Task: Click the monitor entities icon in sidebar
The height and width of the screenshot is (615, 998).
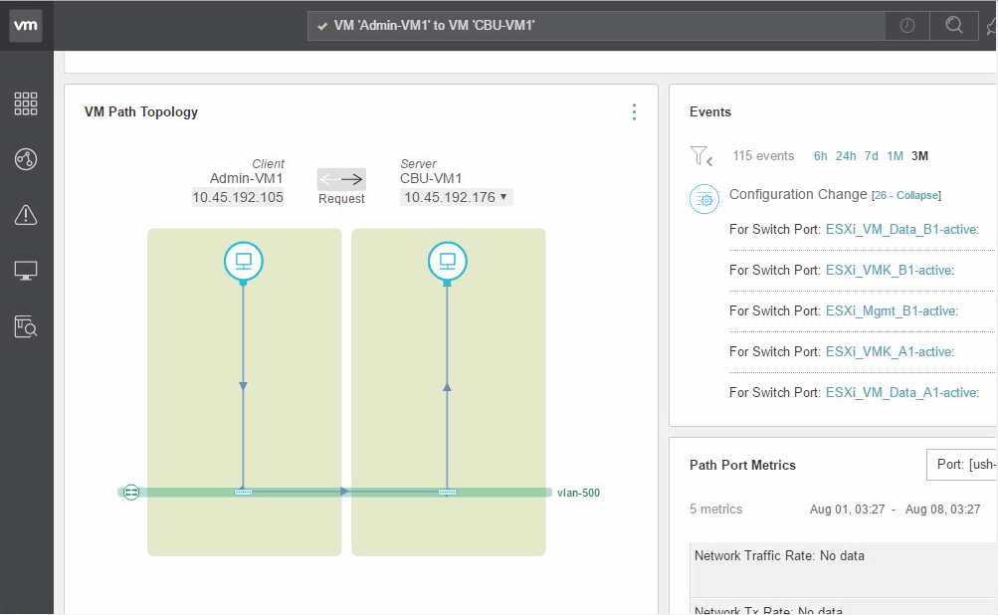Action: point(26,270)
